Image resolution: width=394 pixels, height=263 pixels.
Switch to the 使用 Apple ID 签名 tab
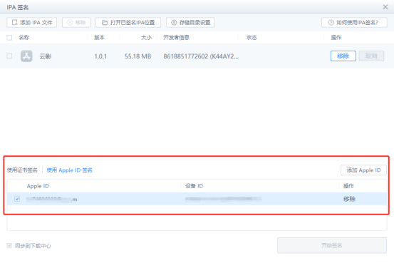70,170
